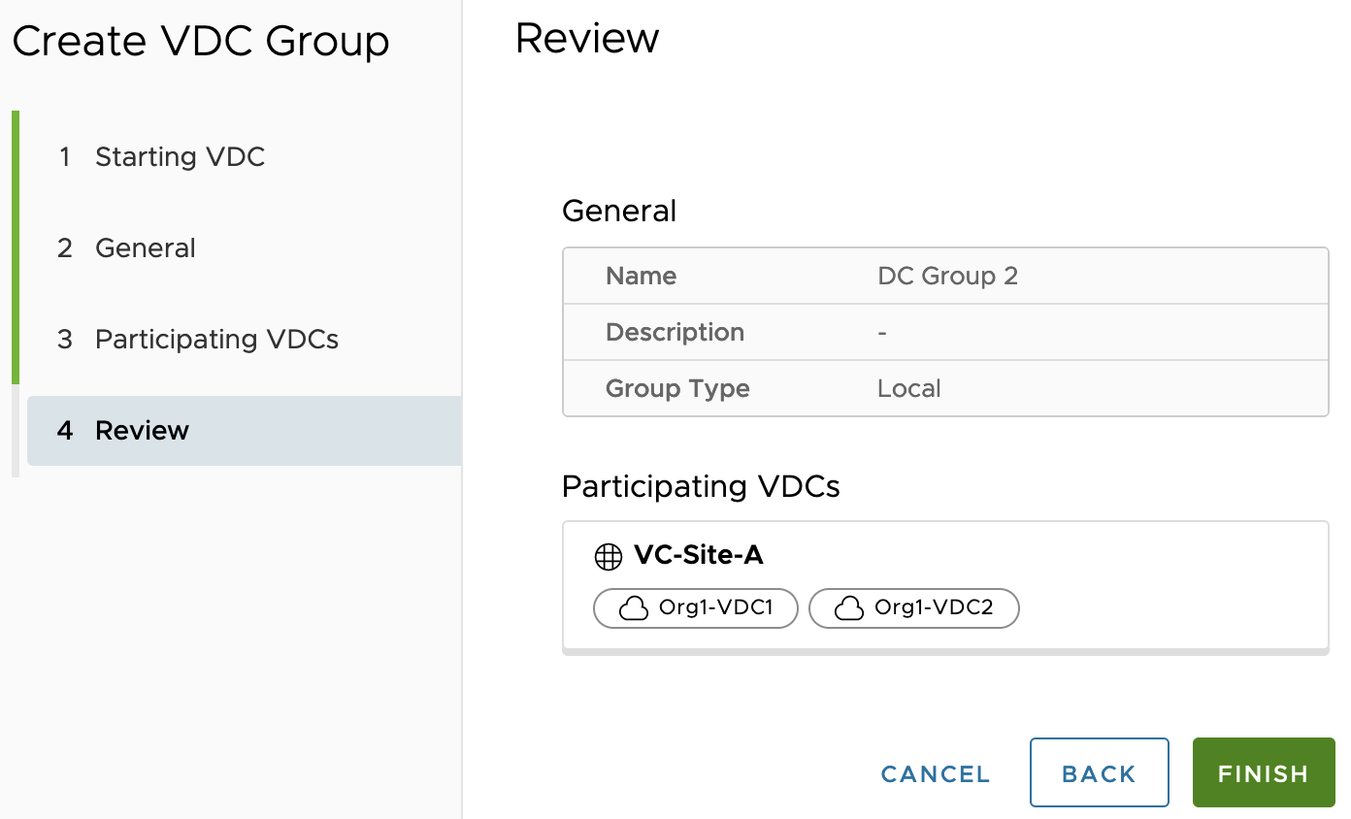This screenshot has height=819, width=1351.
Task: Select the VC-Site-A site name
Action: point(698,555)
